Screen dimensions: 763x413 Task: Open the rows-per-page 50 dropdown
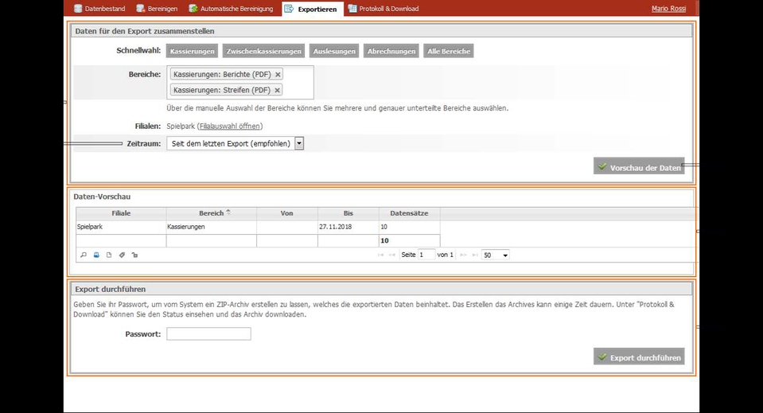[495, 255]
